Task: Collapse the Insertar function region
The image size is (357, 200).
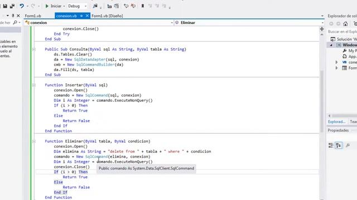Action: [x=33, y=85]
